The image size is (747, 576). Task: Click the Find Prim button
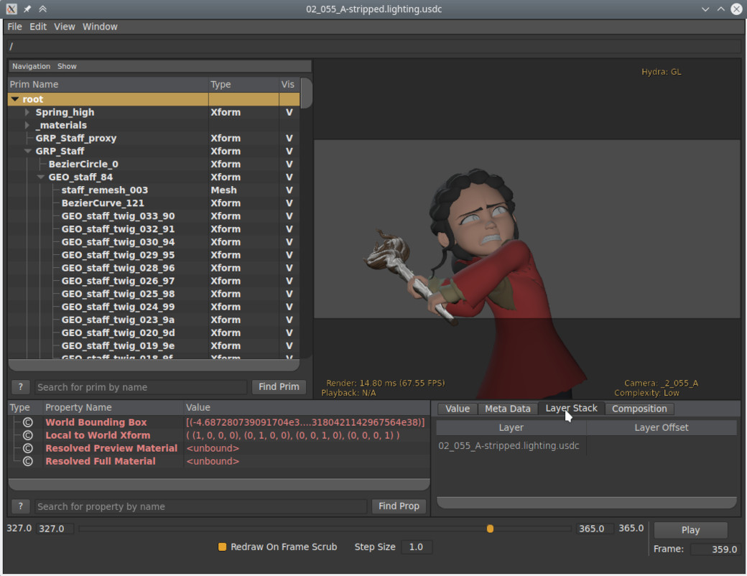click(x=279, y=387)
